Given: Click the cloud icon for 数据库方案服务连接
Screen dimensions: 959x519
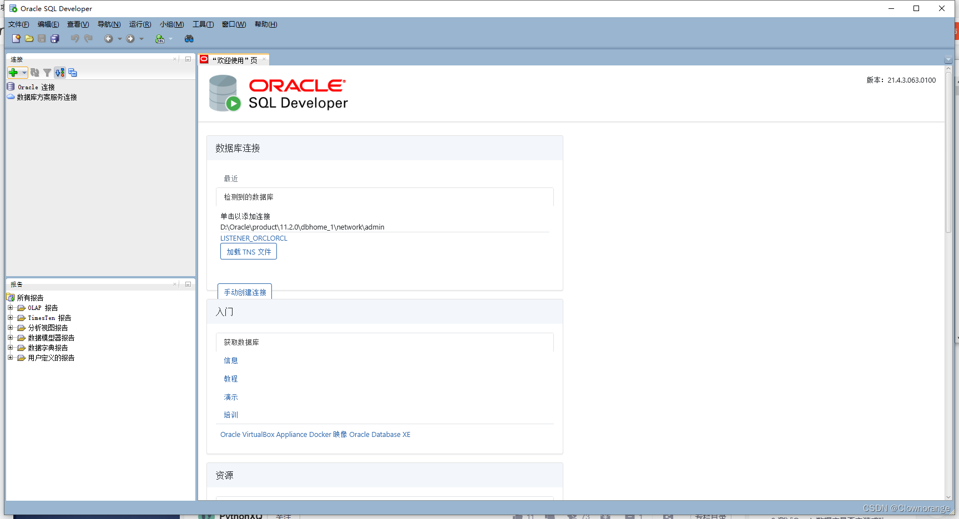Looking at the screenshot, I should coord(11,96).
